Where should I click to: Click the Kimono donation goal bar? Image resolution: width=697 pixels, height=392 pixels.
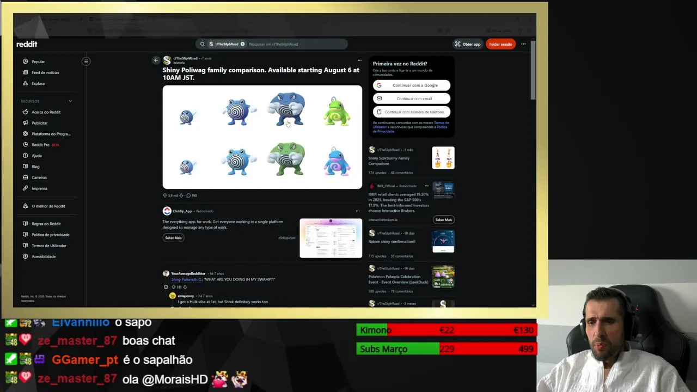(447, 330)
